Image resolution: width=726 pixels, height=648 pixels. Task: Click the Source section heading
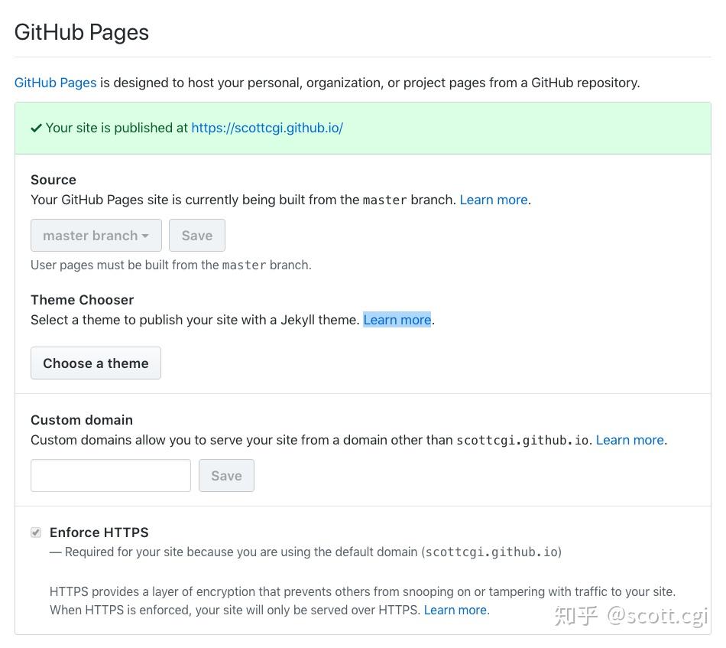click(53, 179)
